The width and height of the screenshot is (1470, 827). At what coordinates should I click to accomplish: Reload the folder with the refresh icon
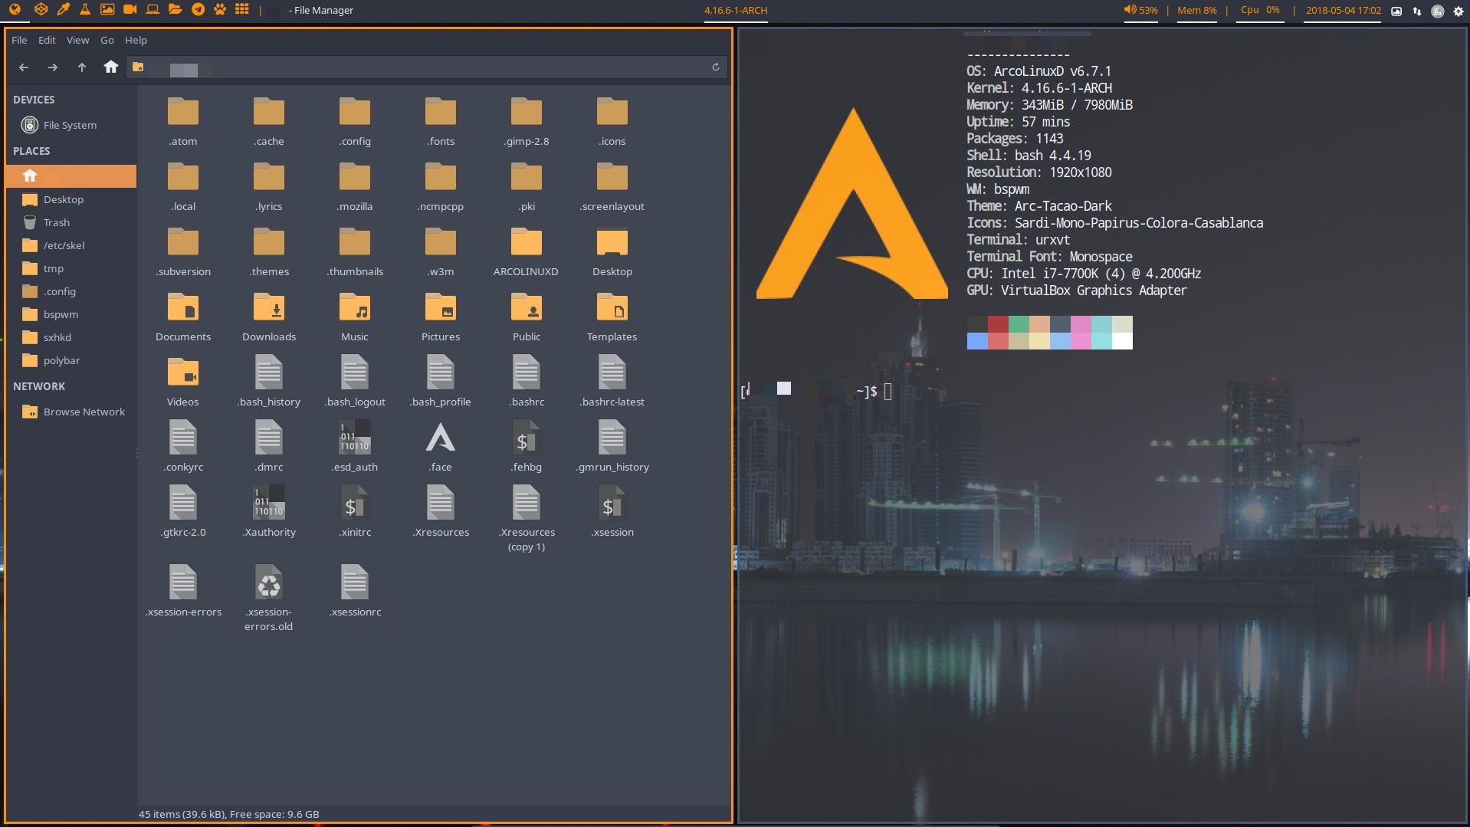(716, 67)
